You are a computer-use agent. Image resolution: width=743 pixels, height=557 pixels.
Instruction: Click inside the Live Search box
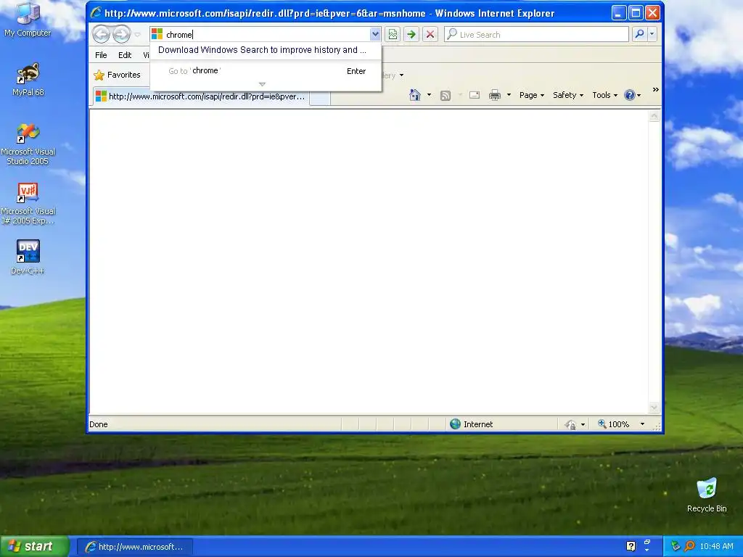pyautogui.click(x=536, y=34)
